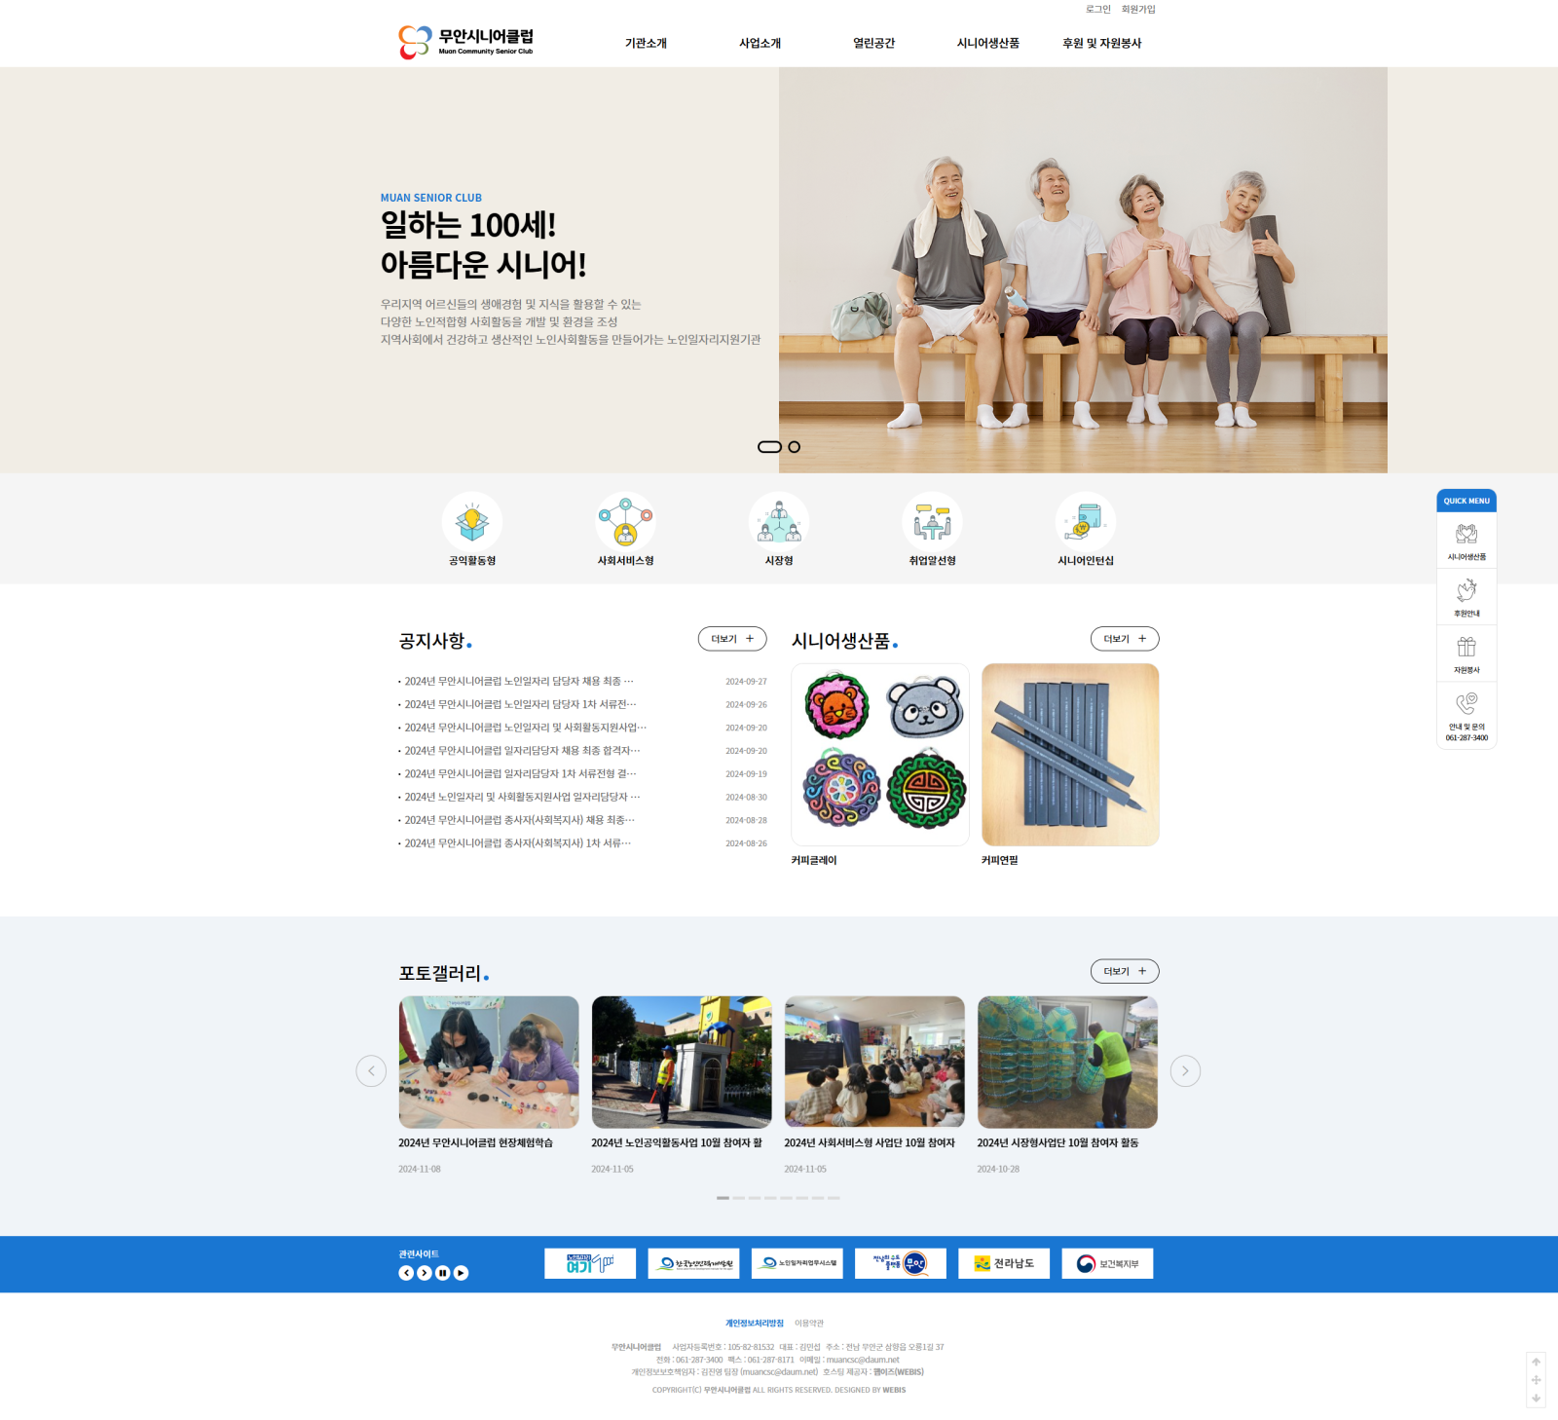Switch to the second hero slide indicator
This screenshot has height=1420, width=1558.
pyautogui.click(x=795, y=447)
